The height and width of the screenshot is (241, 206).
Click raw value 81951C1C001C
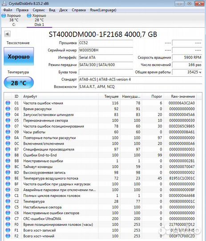click(182, 178)
